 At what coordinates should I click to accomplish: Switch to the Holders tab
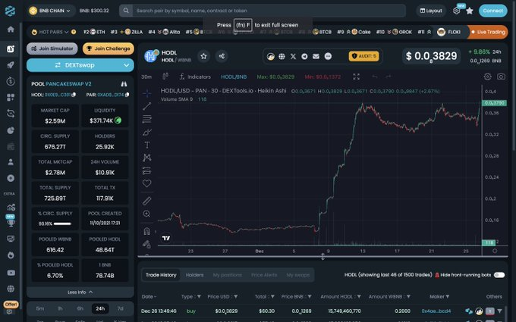click(x=194, y=275)
